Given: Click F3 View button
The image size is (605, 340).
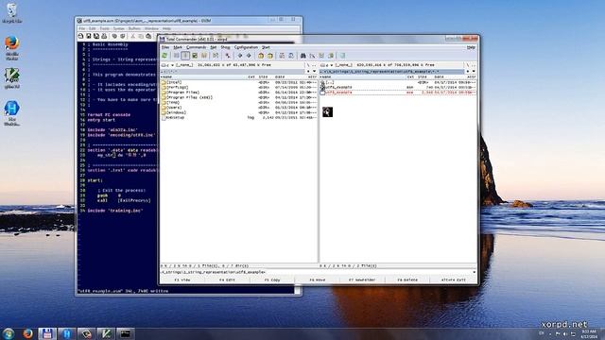Looking at the screenshot, I should [182, 280].
